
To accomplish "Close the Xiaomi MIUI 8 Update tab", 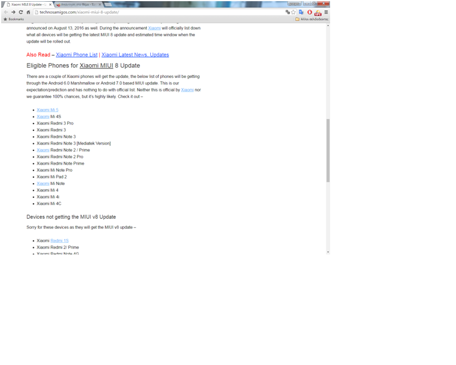I will click(50, 5).
